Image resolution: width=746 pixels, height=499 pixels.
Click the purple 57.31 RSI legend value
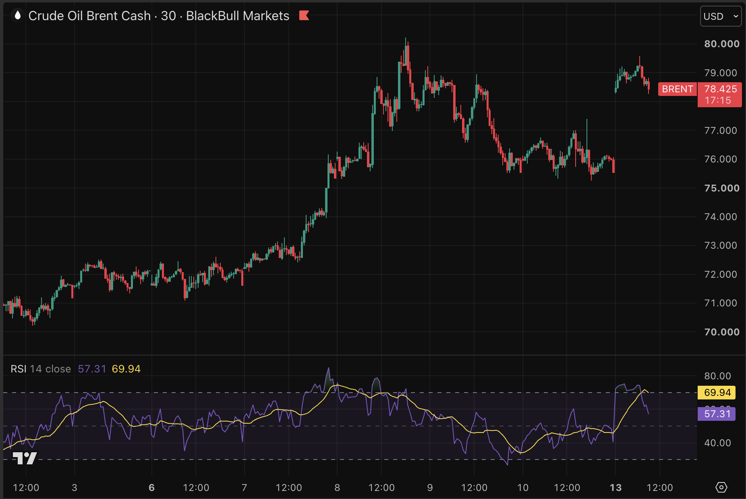(92, 369)
